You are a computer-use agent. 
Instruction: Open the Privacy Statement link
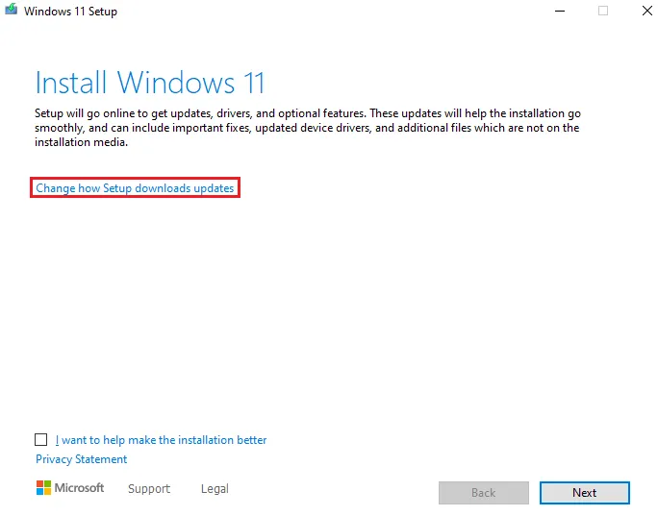pyautogui.click(x=81, y=459)
